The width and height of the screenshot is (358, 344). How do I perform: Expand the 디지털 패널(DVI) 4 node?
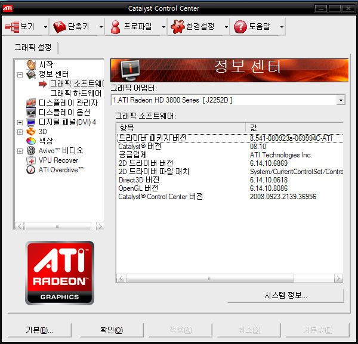tap(20, 122)
